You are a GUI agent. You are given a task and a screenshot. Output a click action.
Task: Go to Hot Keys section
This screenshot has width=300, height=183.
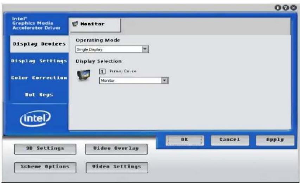tap(39, 95)
